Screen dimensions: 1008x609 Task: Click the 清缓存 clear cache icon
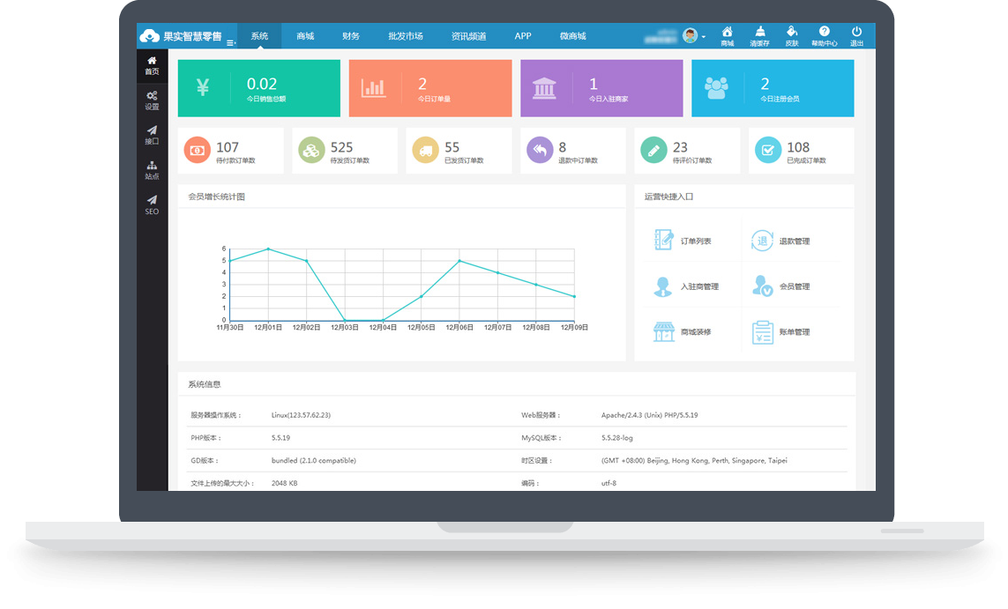tap(759, 36)
